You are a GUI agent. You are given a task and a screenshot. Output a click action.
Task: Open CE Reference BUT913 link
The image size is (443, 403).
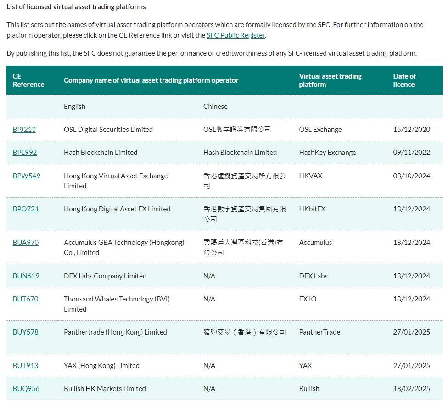coord(25,366)
